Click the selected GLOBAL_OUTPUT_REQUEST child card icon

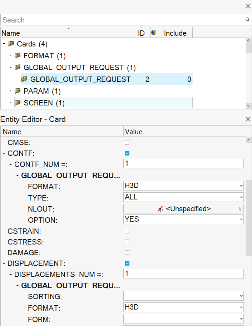click(x=24, y=79)
